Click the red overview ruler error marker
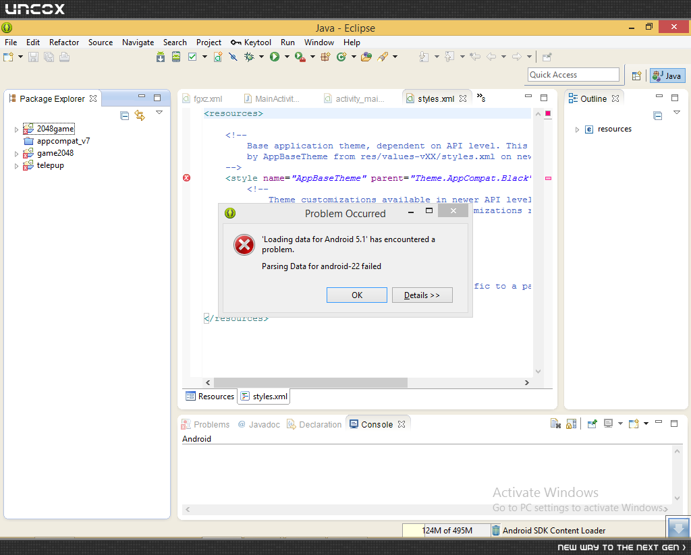The image size is (691, 555). [x=548, y=179]
